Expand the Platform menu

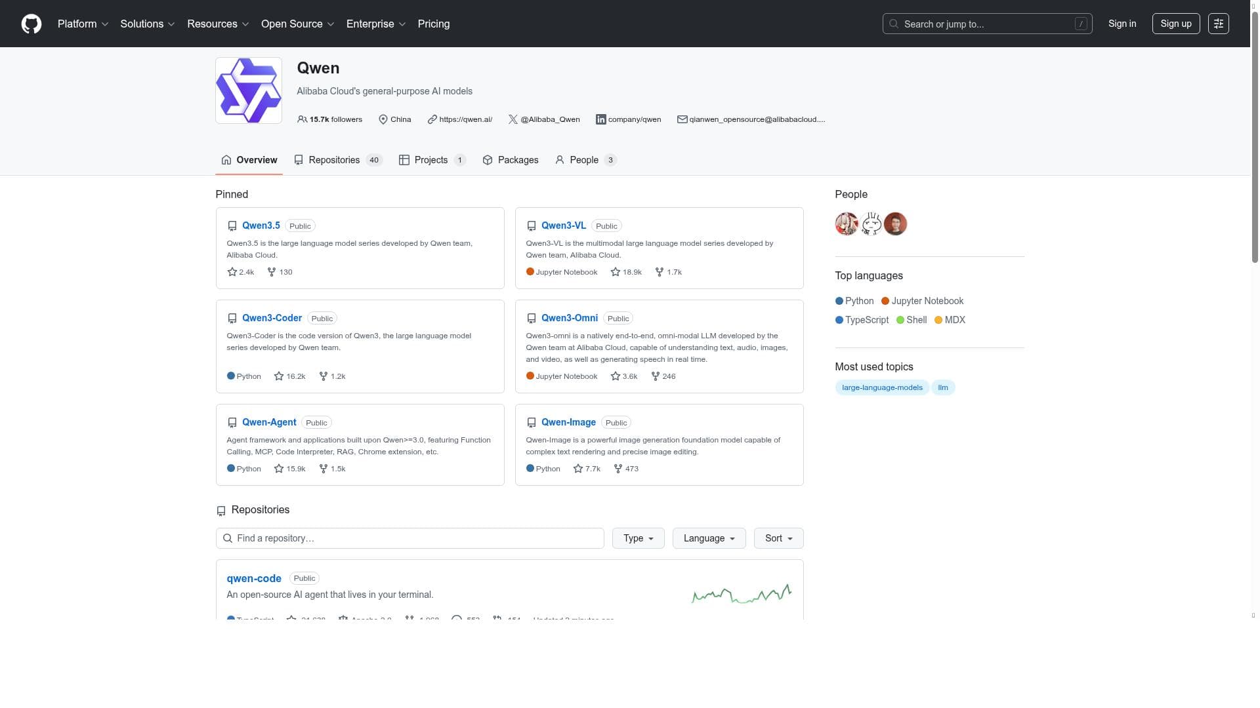click(x=83, y=24)
